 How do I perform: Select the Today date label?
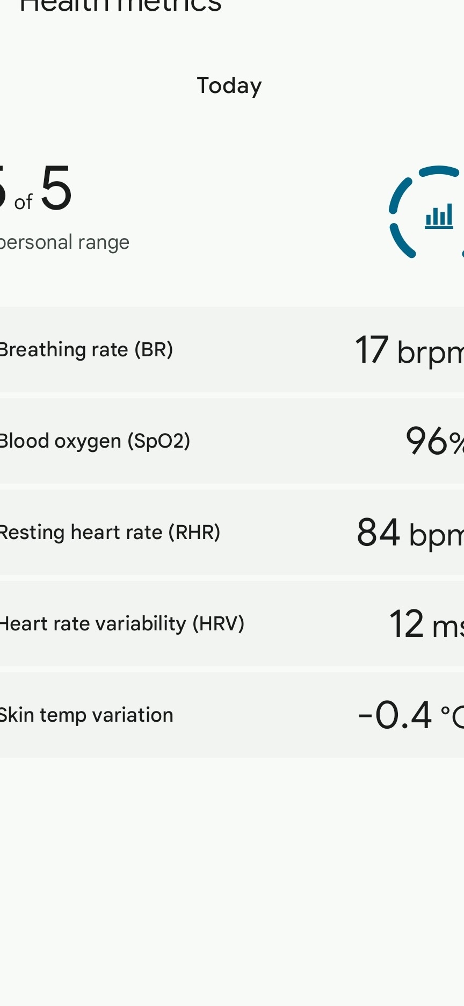pos(229,85)
